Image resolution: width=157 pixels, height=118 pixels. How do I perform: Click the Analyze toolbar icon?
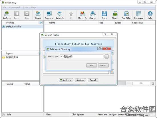tap(7, 15)
